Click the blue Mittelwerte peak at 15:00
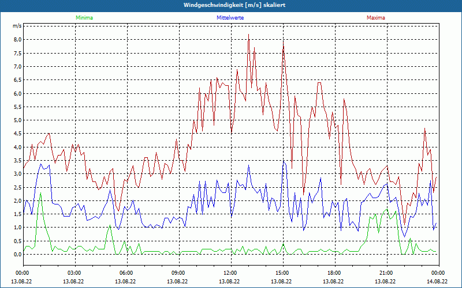Viewport: 462px width, 288px height. (x=284, y=161)
